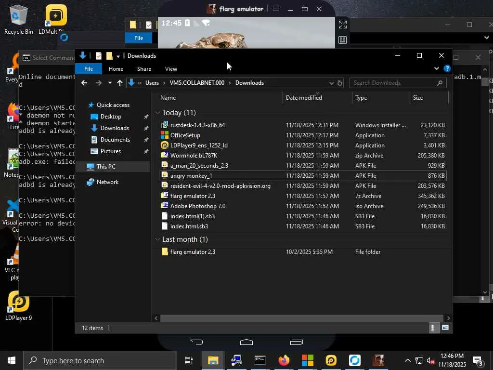Tap the emulator Android home button
This screenshot has height=370, width=493.
tap(246, 342)
